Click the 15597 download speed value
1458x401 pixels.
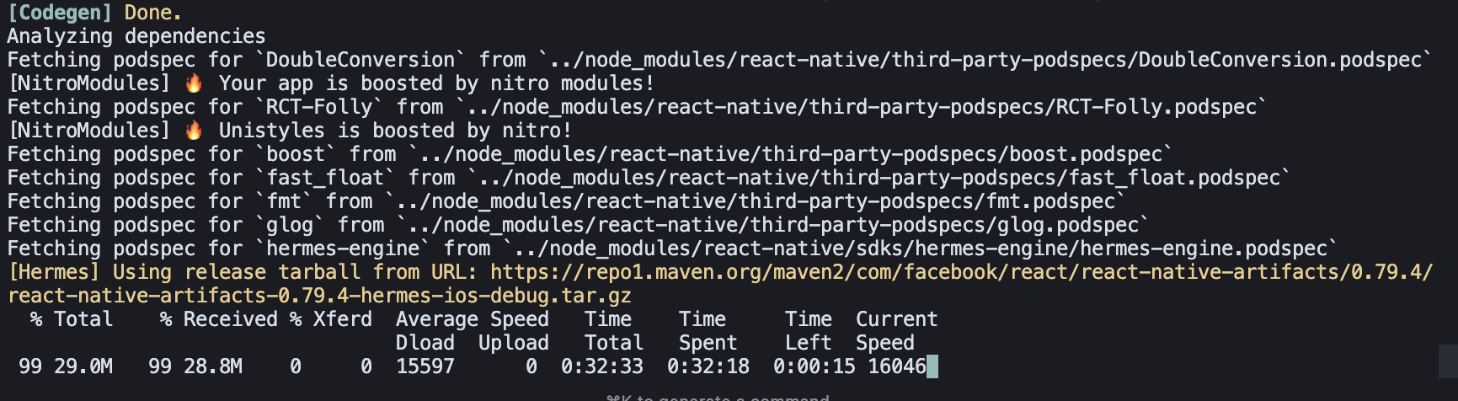[425, 366]
